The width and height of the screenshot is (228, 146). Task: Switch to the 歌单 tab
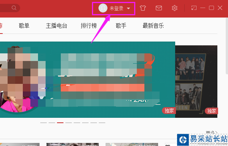coord(24,26)
